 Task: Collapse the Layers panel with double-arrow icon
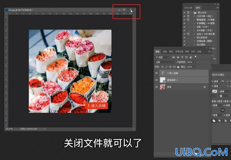click(x=207, y=48)
